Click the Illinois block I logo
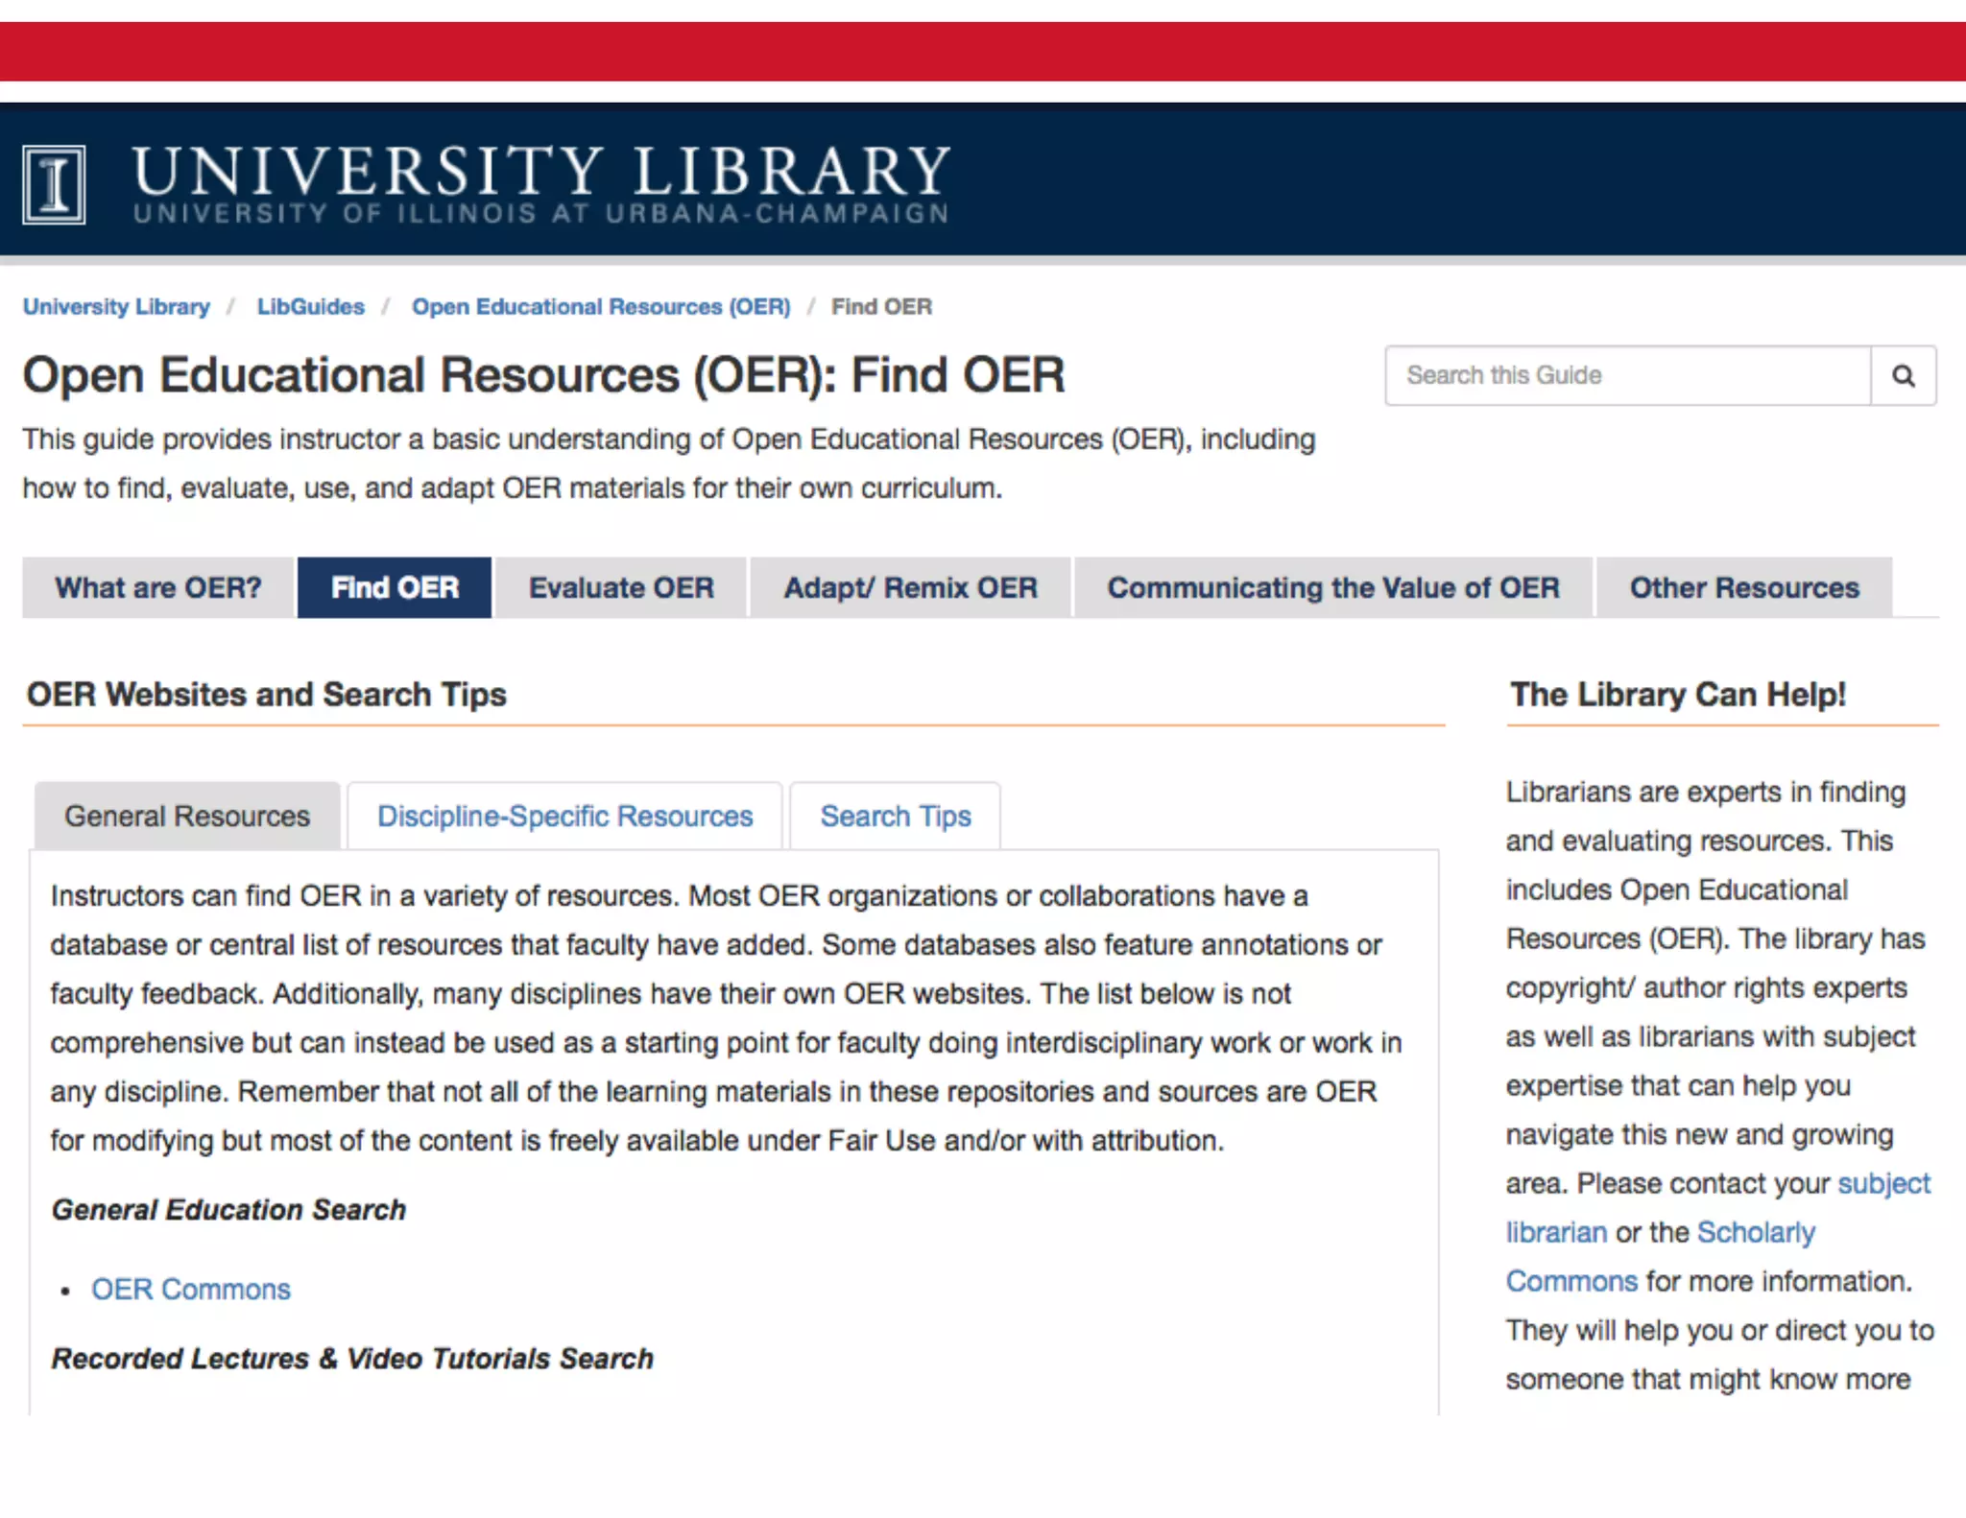This screenshot has height=1518, width=1966. tap(54, 184)
